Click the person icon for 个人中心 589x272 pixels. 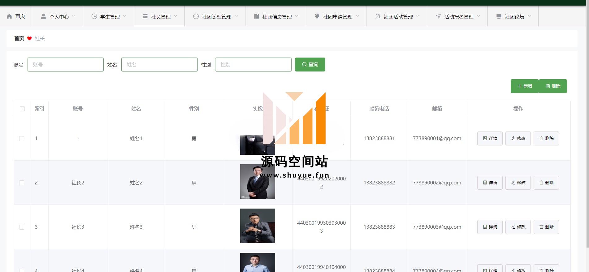[x=43, y=16]
